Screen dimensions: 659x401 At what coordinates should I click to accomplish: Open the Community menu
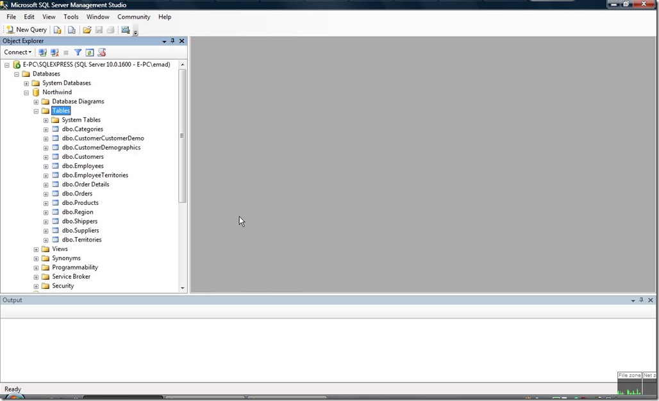pos(133,17)
